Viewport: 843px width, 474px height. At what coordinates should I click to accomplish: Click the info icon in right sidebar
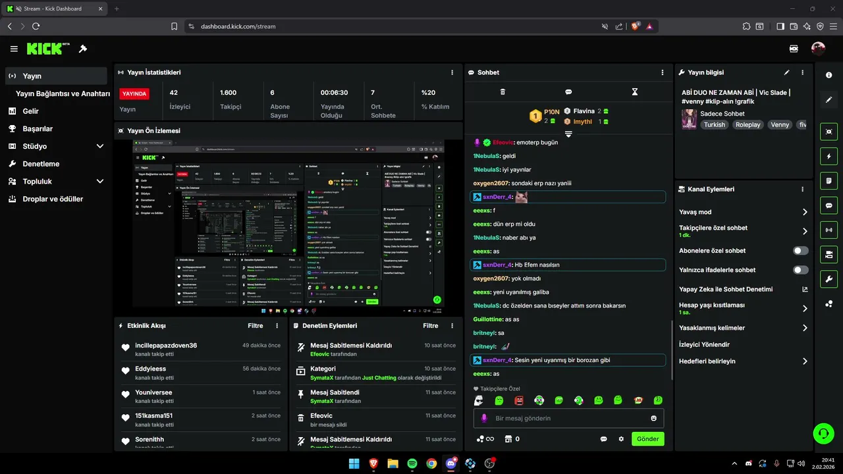tap(829, 75)
